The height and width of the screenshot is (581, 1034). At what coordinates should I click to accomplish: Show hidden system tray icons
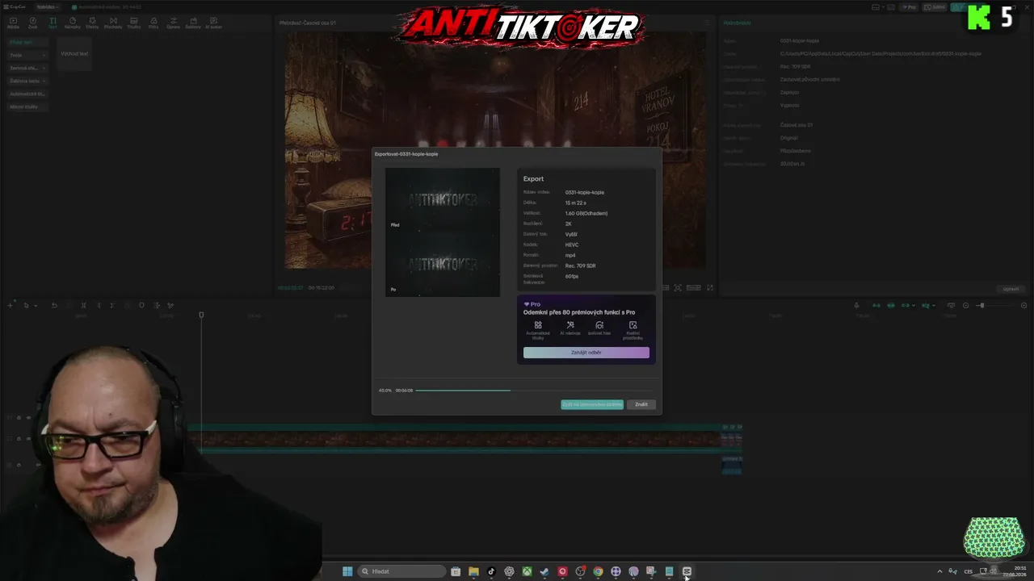click(x=939, y=571)
